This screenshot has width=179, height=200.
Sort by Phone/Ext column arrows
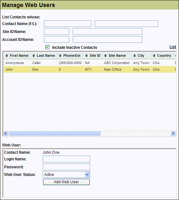tap(60, 55)
